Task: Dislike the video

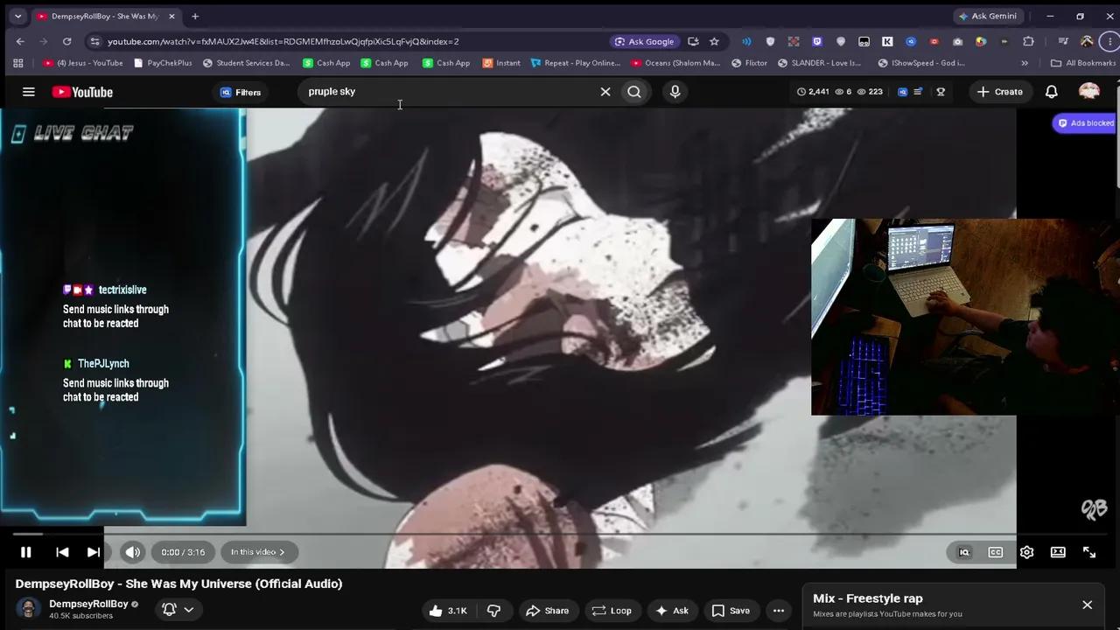Action: click(493, 611)
